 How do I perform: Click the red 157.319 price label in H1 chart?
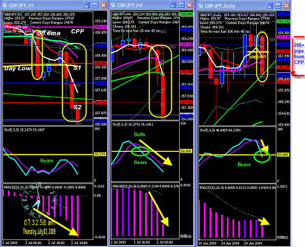(101, 103)
